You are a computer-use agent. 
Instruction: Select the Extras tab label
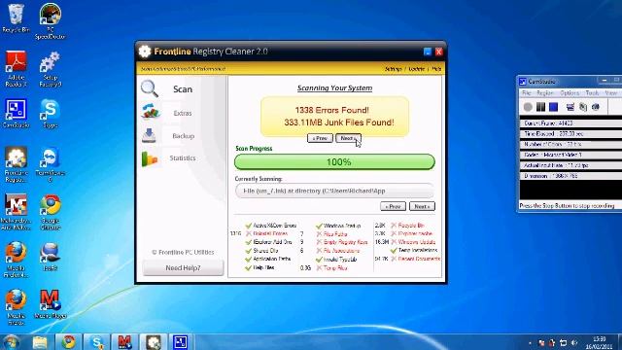click(x=183, y=113)
